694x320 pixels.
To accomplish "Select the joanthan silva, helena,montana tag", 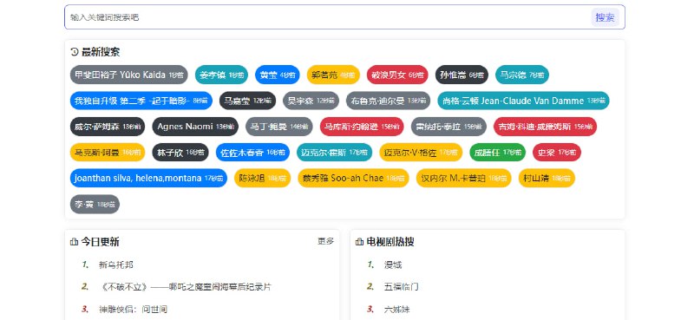I will coord(148,178).
